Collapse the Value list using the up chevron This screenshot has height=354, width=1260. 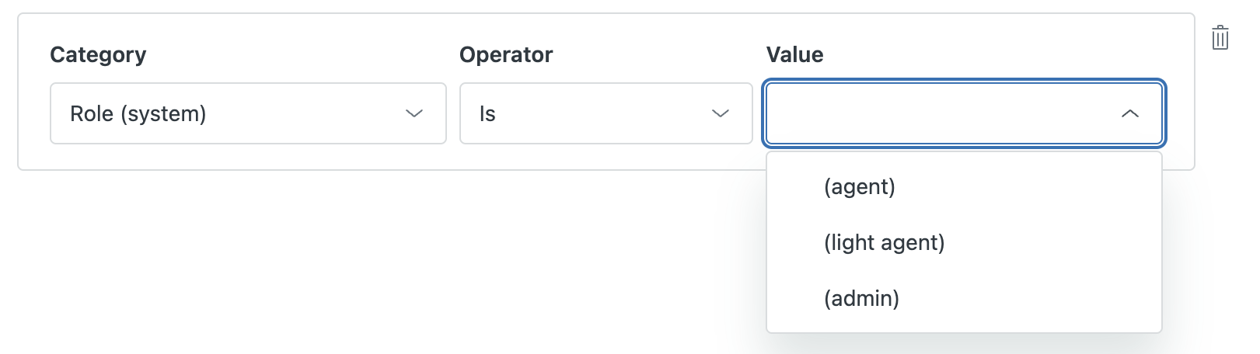(1130, 113)
